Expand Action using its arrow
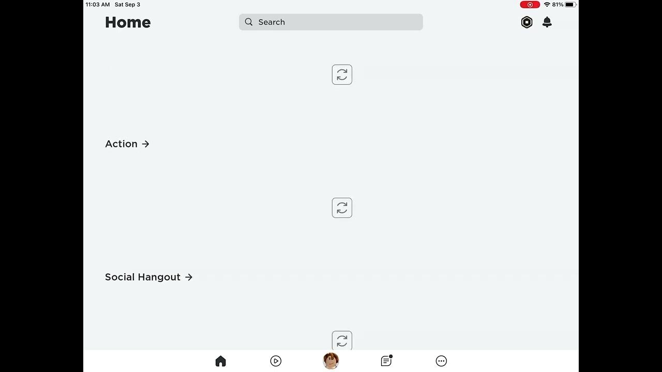662x372 pixels. point(146,144)
